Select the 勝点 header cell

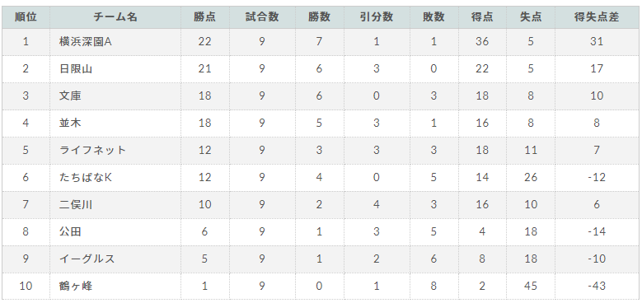pyautogui.click(x=204, y=16)
